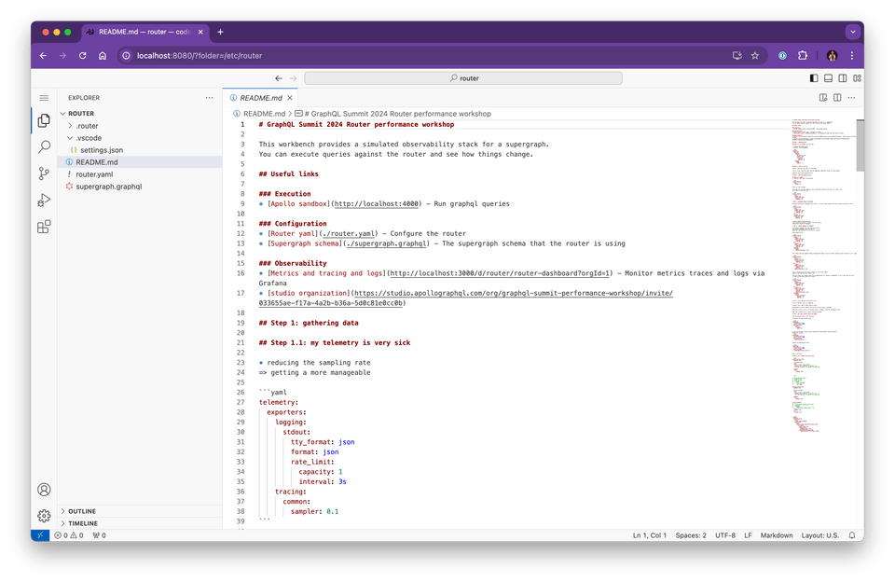Follow the ./supergraph.graphql link
Screen dimensions: 895x582
click(386, 243)
